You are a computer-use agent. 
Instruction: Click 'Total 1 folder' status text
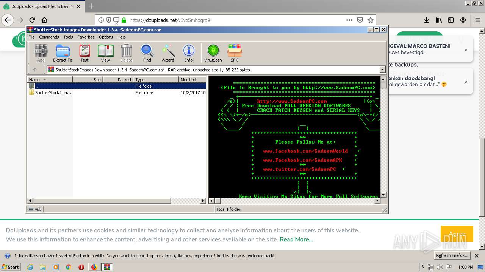pyautogui.click(x=228, y=209)
